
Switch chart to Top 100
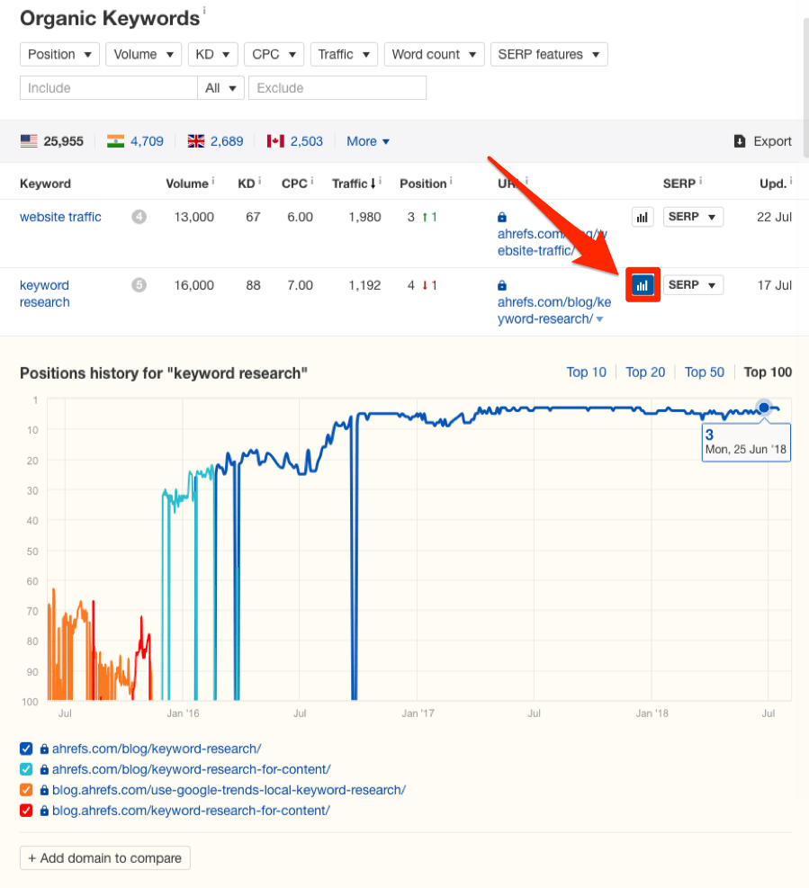[768, 372]
